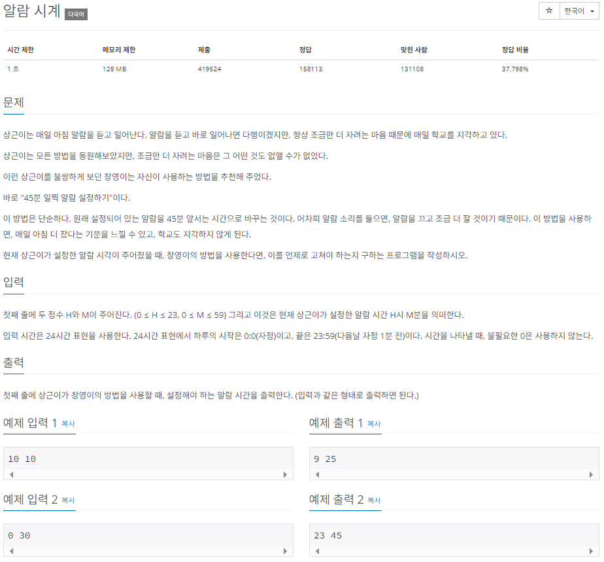Click the accepted count "158113"
Screen dimensions: 604x562
point(311,69)
